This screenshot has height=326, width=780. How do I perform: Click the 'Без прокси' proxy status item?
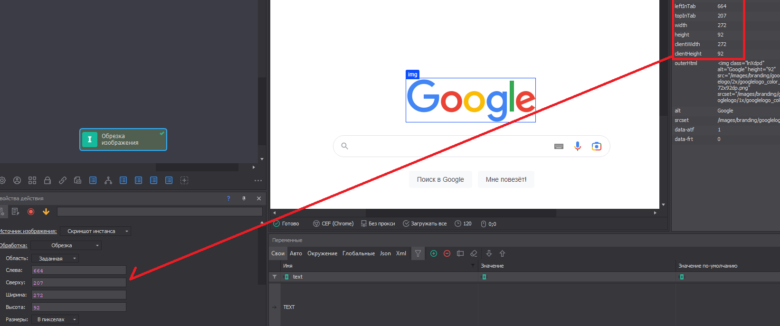pyautogui.click(x=378, y=224)
